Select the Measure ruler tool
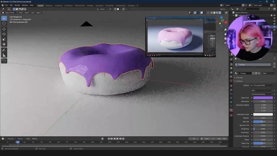277x156 pixels. coord(4,55)
